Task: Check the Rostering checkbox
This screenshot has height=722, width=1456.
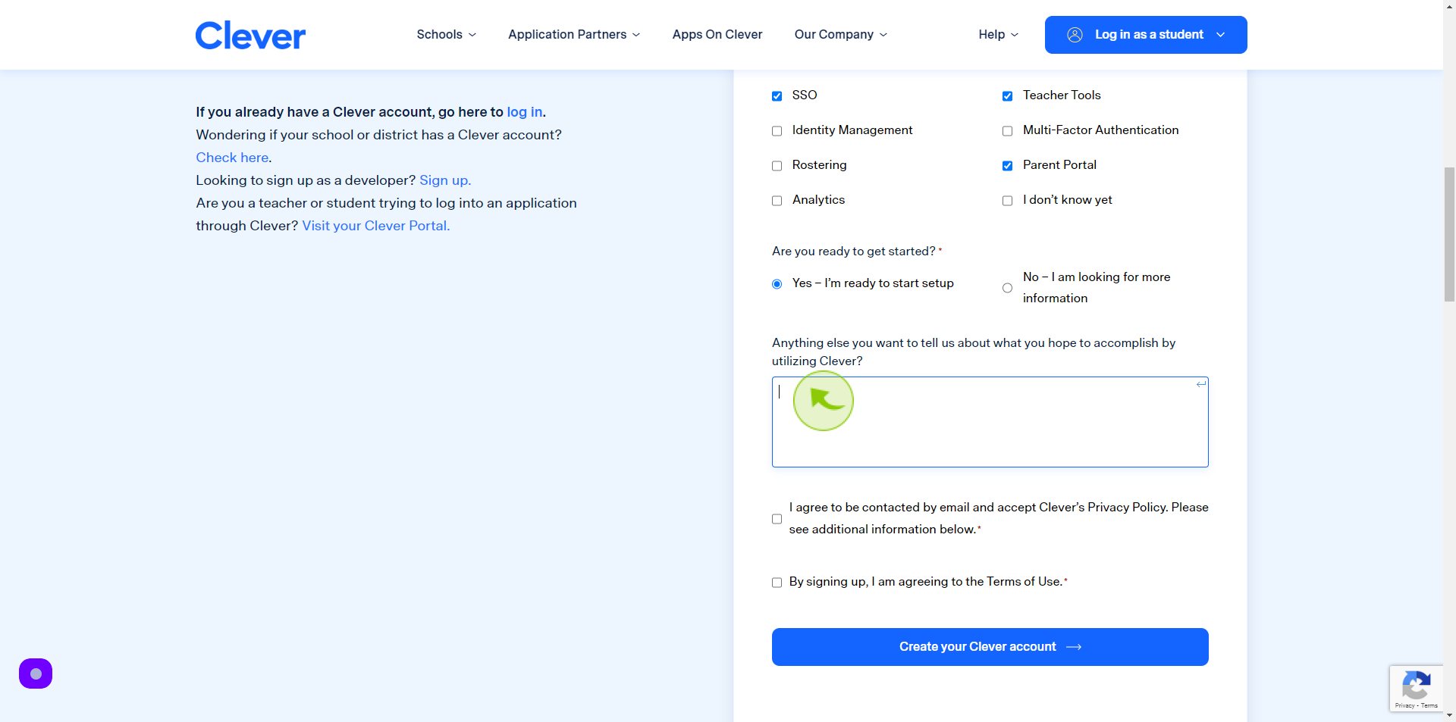Action: pos(777,166)
